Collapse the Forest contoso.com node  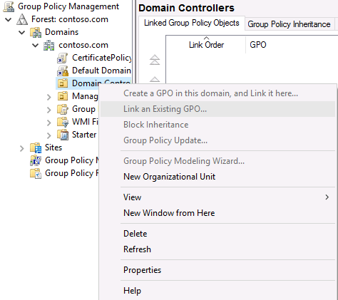[x=9, y=19]
